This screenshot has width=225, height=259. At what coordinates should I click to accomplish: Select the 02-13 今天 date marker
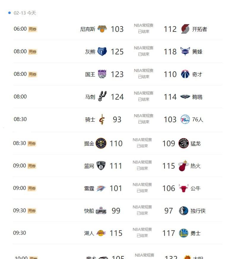click(25, 13)
